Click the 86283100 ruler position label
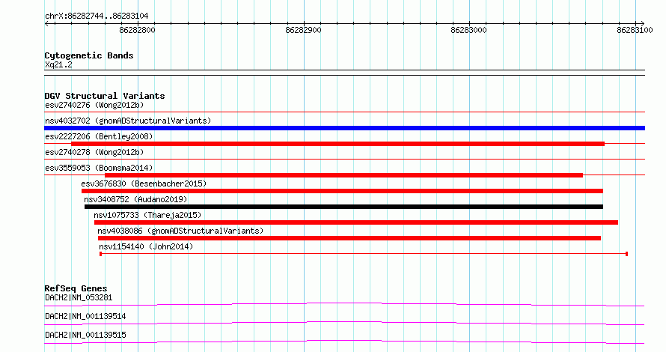The height and width of the screenshot is (352, 666). pos(635,30)
